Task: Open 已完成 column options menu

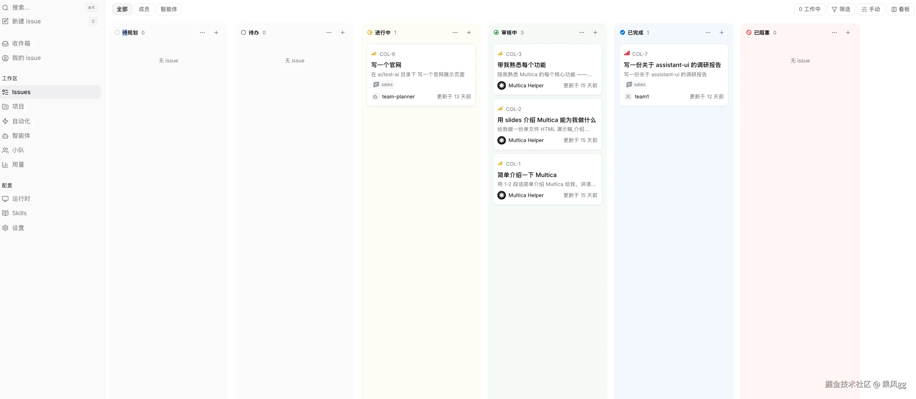Action: point(708,33)
